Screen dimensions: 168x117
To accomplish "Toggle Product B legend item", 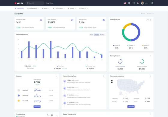I will [x=131, y=45].
